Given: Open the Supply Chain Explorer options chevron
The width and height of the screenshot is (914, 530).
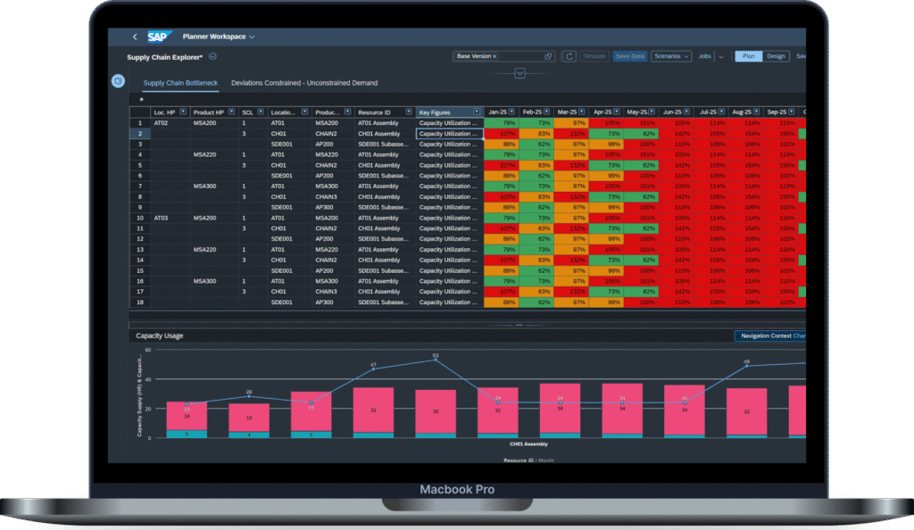Looking at the screenshot, I should (212, 56).
